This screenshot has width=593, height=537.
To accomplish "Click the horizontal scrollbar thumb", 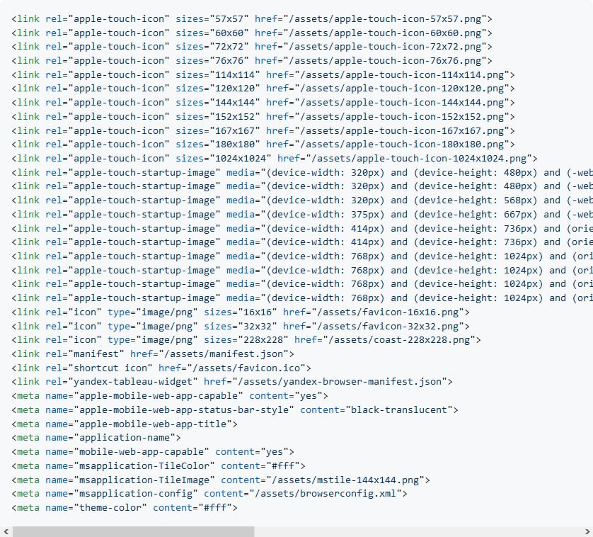I will (134, 531).
